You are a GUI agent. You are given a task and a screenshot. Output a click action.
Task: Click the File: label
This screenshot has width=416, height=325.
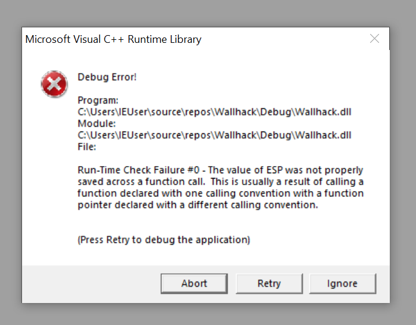point(86,147)
